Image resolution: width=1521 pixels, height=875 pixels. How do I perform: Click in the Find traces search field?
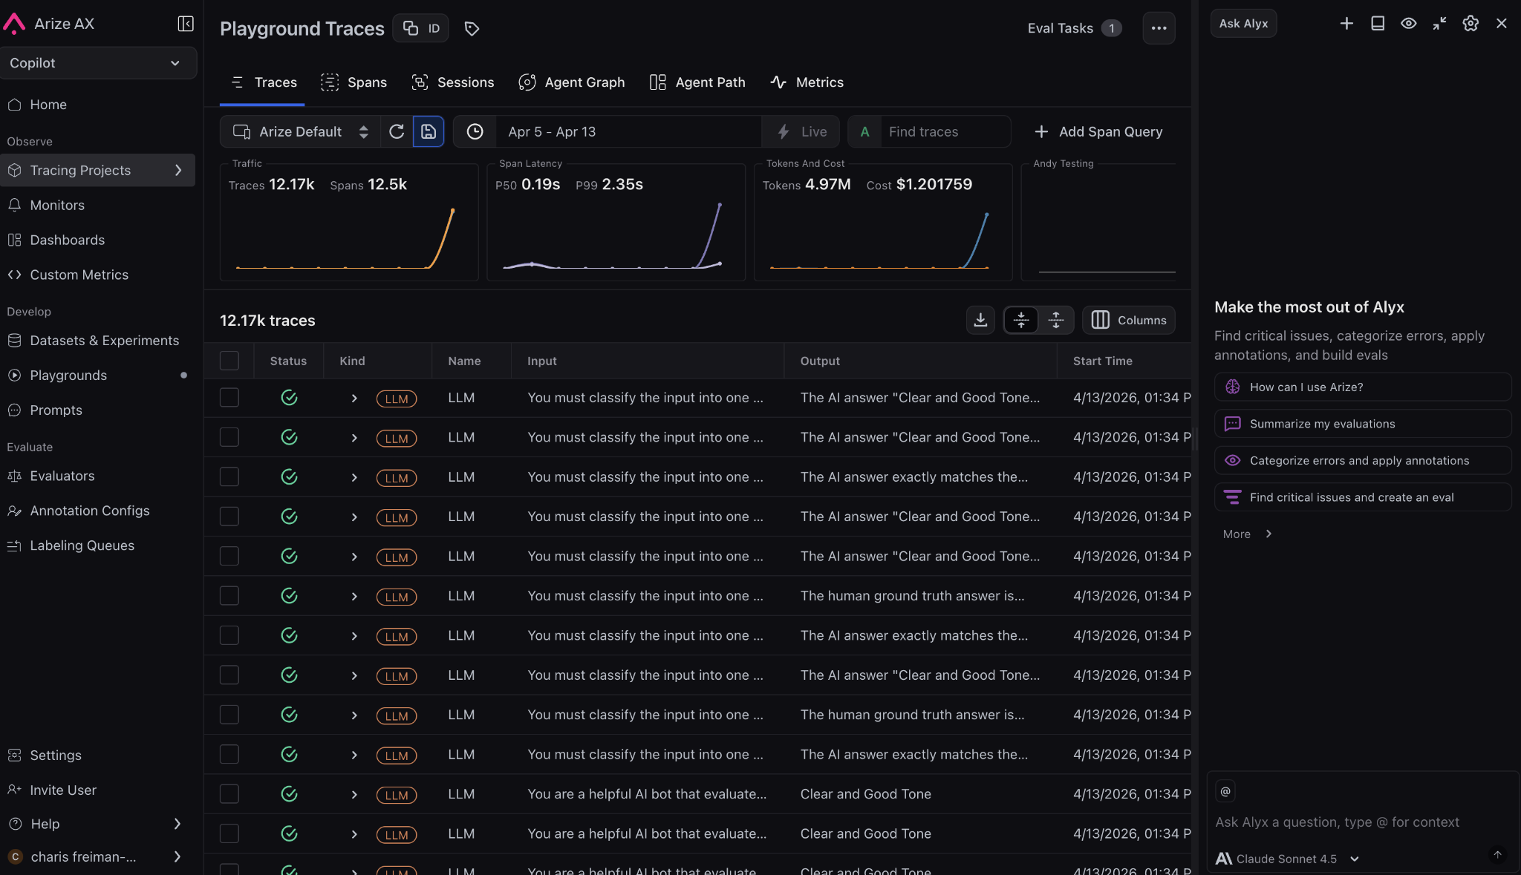click(x=945, y=131)
